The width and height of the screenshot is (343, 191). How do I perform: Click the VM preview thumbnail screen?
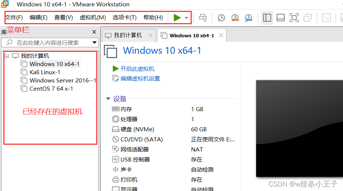tap(300, 129)
